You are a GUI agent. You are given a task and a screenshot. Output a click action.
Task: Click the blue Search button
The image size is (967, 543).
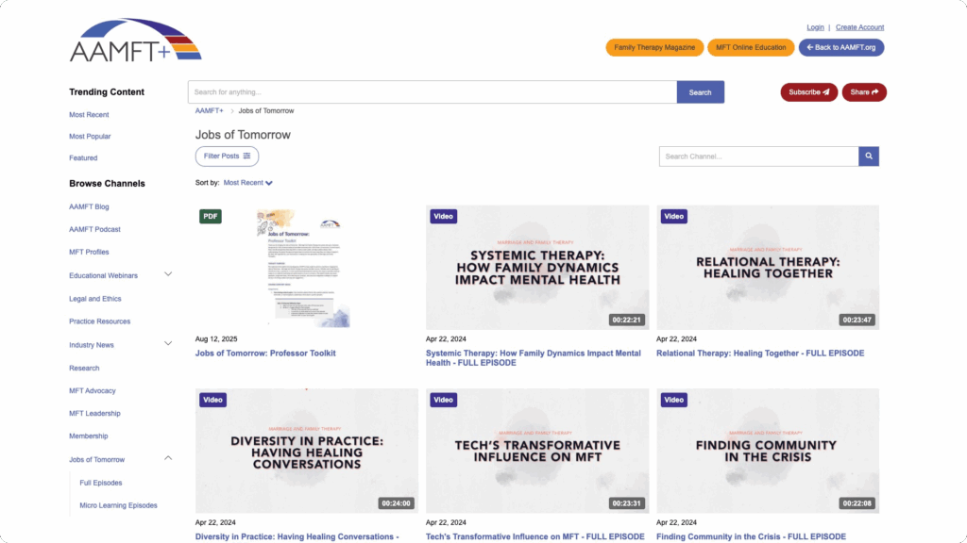700,92
